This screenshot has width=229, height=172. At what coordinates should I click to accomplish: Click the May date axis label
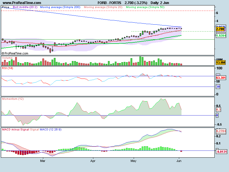(x=133, y=161)
